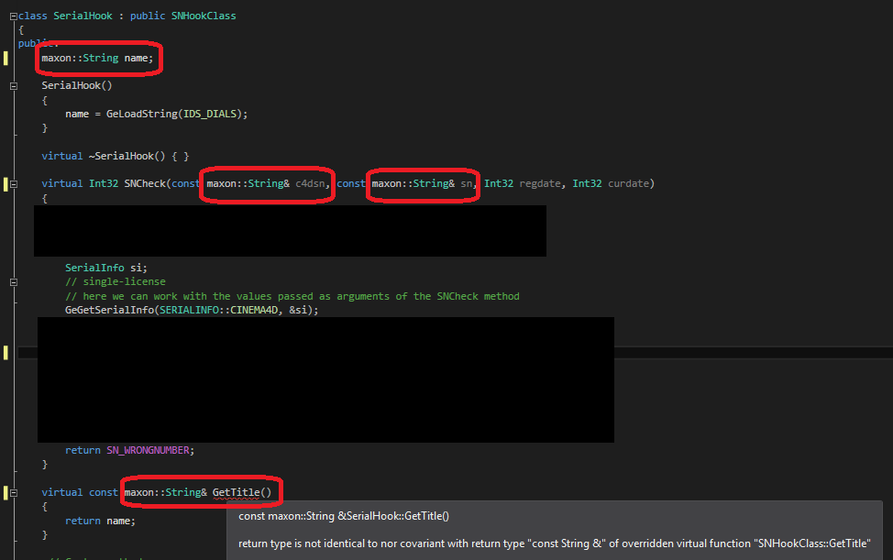The width and height of the screenshot is (893, 560).
Task: Click the error tooltip signature text
Action: pos(344,516)
